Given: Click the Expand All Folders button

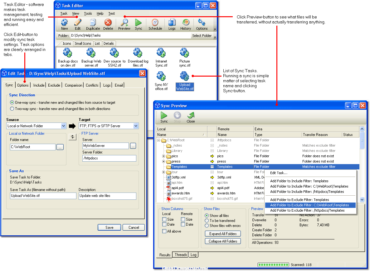Looking at the screenshot, I should pyautogui.click(x=223, y=234).
